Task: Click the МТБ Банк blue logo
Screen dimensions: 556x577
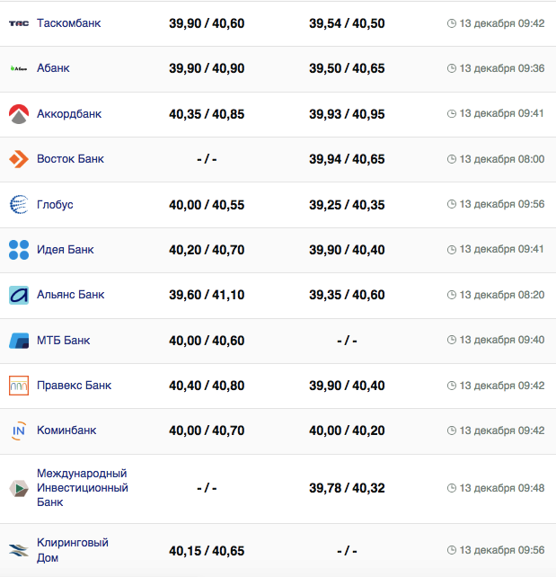Action: tap(19, 341)
